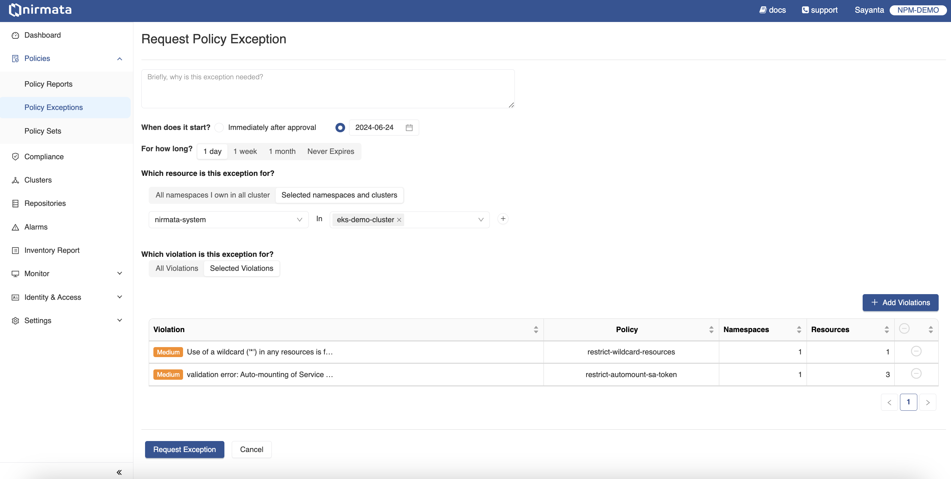Open the nirmata-system namespace dropdown
951x479 pixels.
228,220
